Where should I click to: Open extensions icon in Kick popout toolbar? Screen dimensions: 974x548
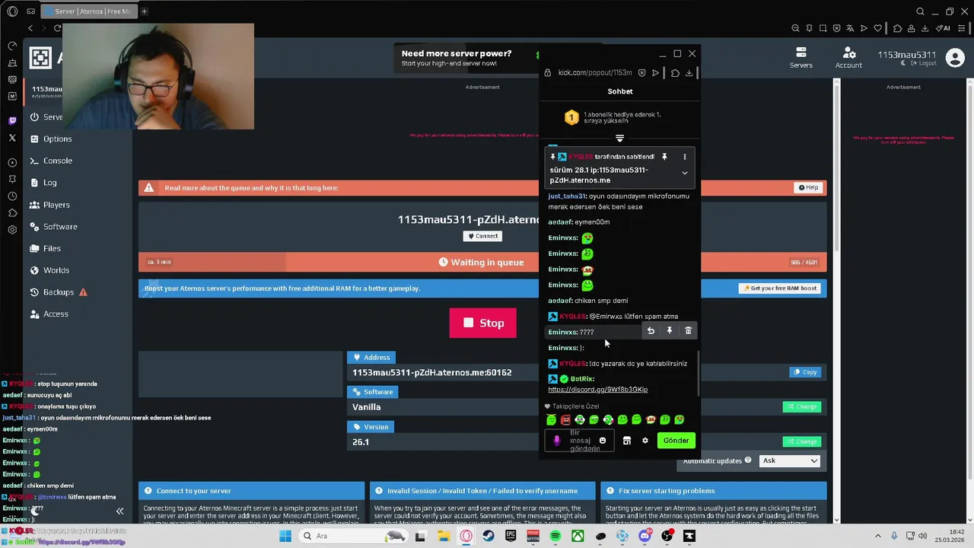point(675,73)
